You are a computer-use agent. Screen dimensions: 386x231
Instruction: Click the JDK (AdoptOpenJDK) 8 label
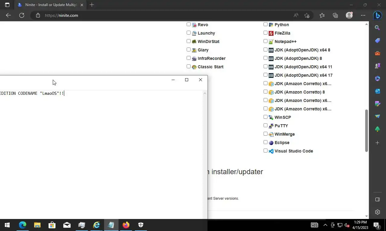tap(298, 58)
